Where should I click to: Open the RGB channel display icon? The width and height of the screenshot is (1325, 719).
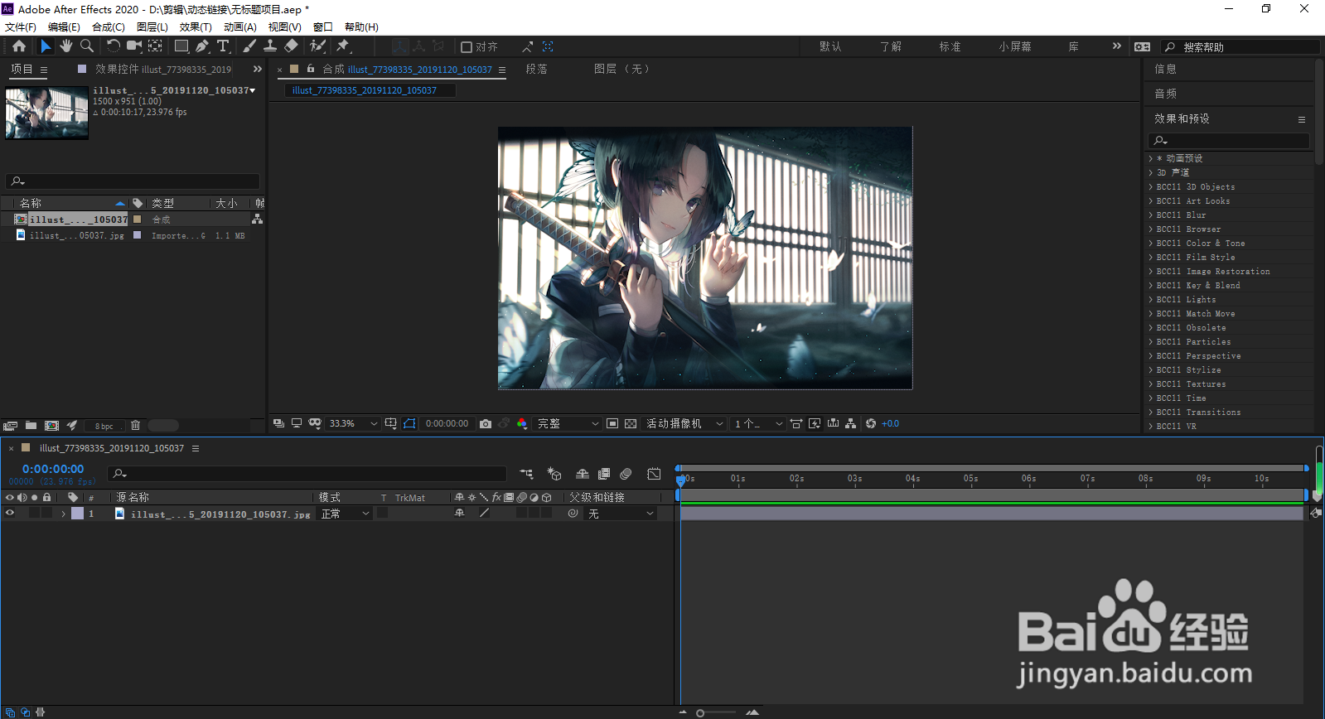point(522,423)
